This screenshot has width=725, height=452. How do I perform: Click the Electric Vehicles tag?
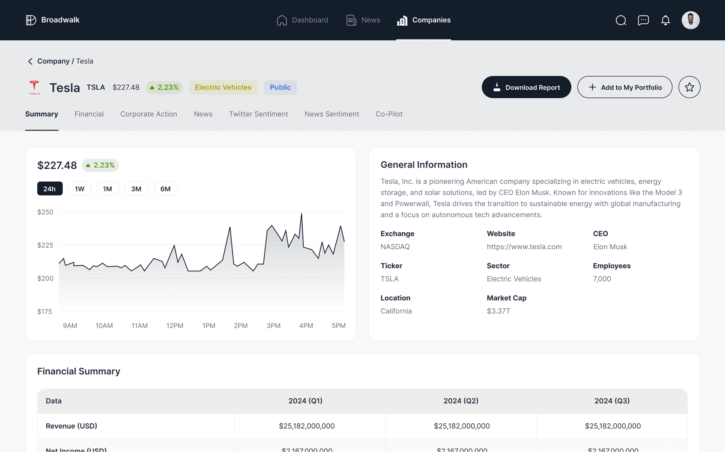223,87
